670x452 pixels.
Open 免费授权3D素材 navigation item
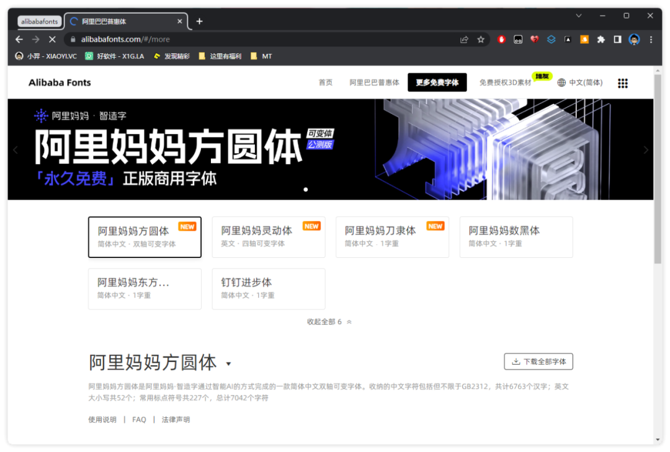point(505,82)
